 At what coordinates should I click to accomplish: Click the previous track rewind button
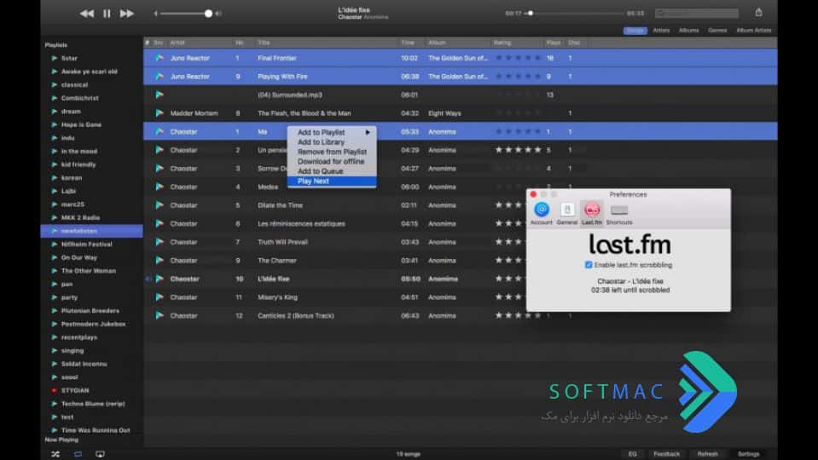click(x=87, y=14)
